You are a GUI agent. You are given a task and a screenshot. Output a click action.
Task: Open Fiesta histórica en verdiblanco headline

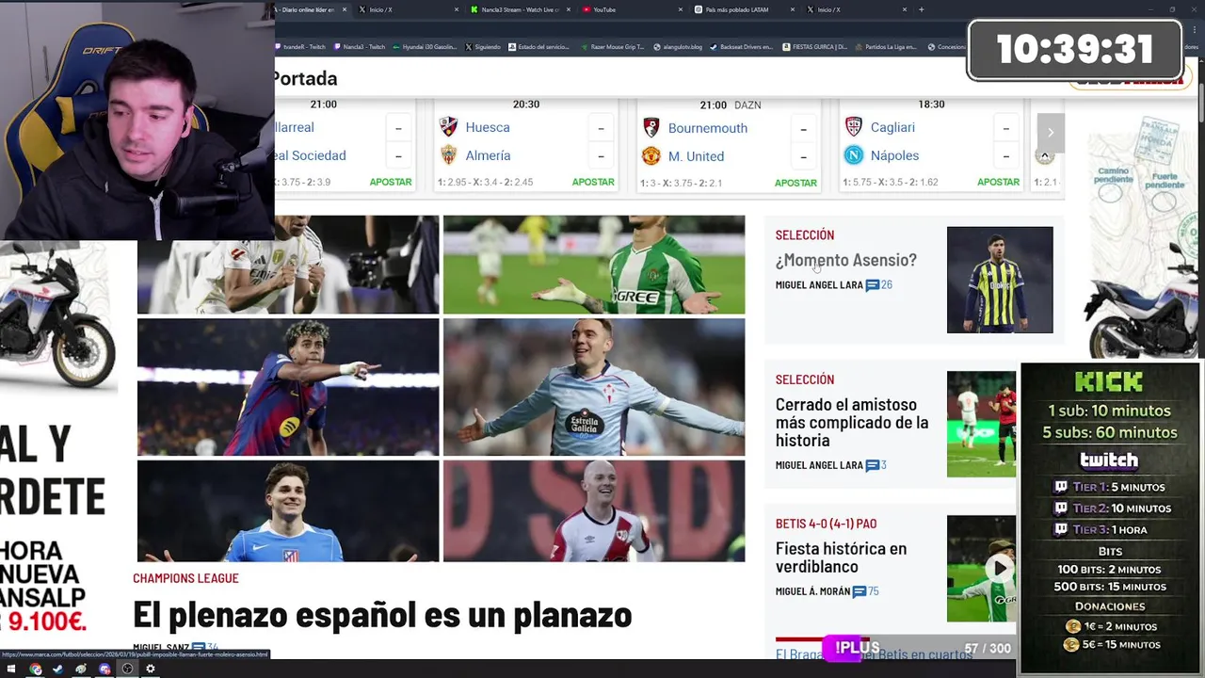(841, 557)
